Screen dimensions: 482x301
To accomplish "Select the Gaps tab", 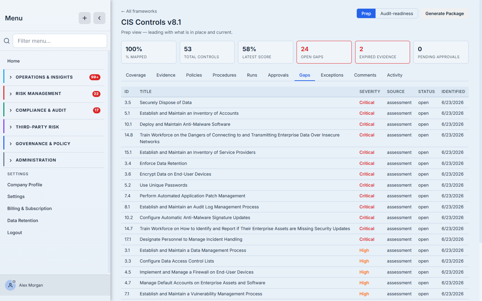I will 305,75.
